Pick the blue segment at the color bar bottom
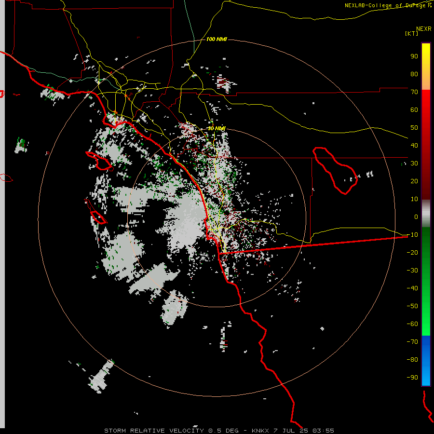The width and height of the screenshot is (434, 434). 426,361
